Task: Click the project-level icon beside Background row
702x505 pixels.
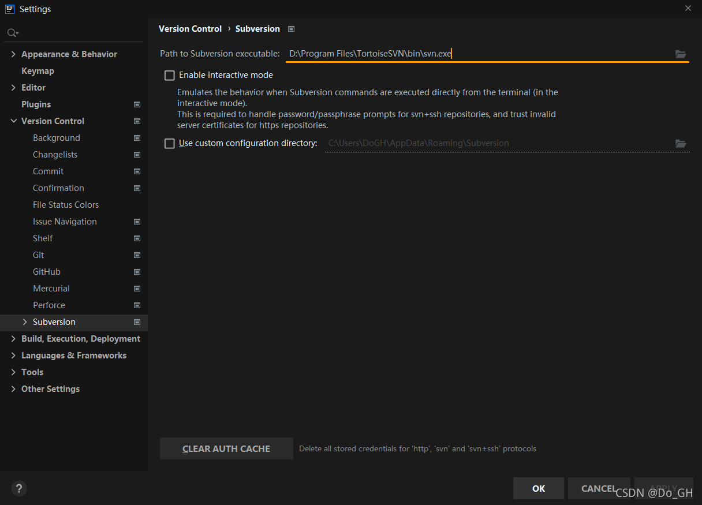Action: click(x=137, y=138)
